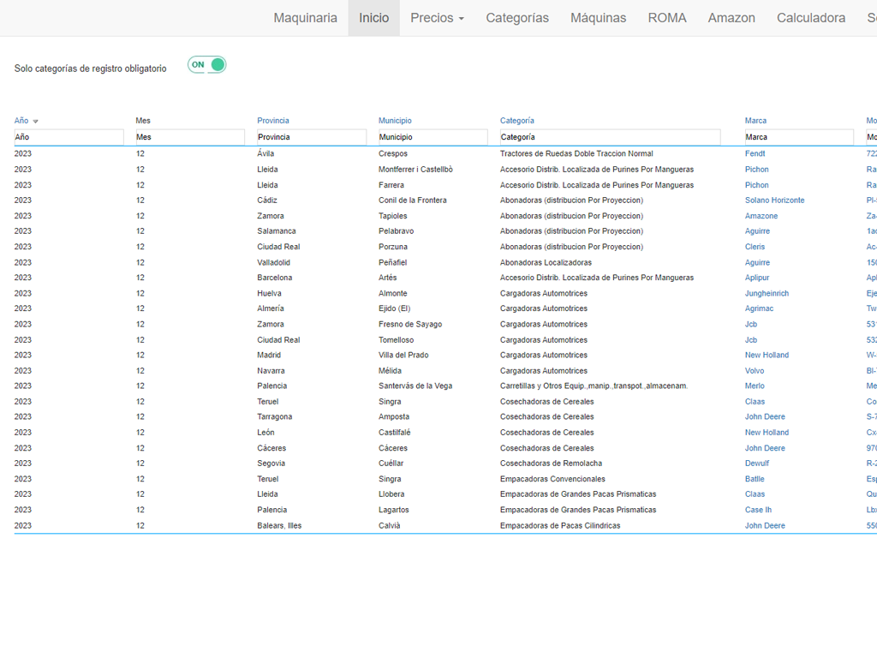Focus the Mes filter field
The width and height of the screenshot is (877, 658).
[190, 137]
